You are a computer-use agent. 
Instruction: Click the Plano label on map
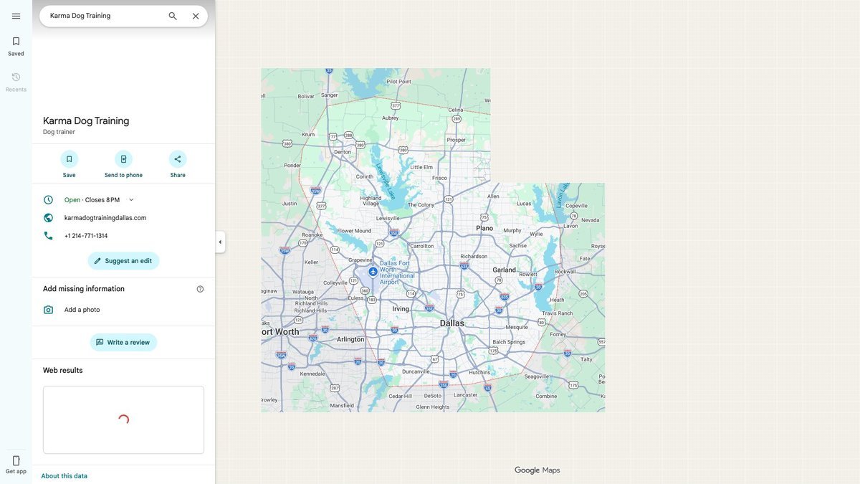coord(484,228)
